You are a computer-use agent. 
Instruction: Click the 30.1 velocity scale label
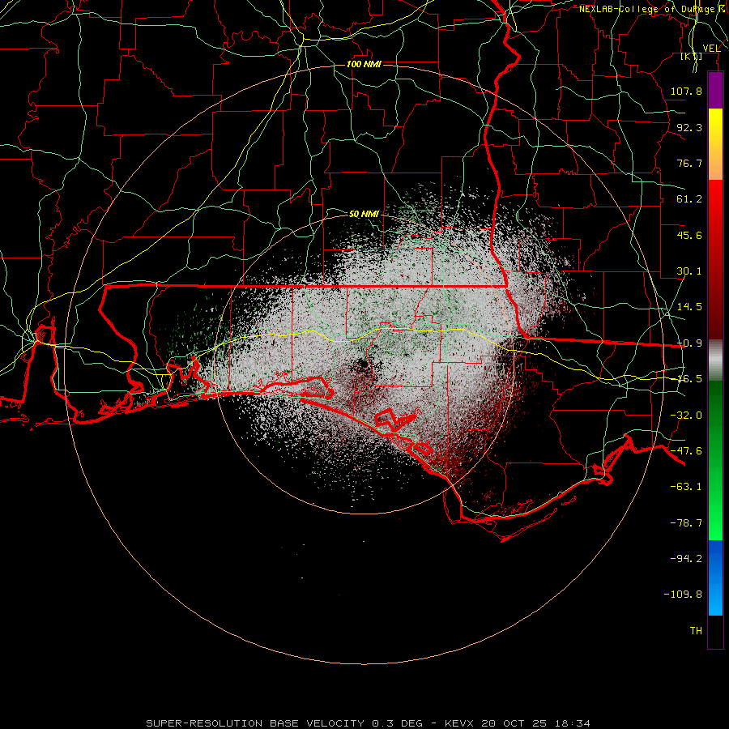[689, 271]
